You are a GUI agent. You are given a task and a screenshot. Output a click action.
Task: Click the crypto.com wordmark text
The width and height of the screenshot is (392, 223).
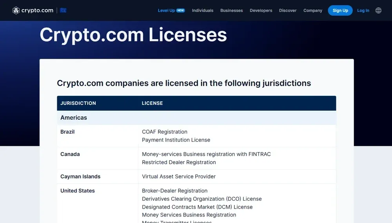point(37,11)
